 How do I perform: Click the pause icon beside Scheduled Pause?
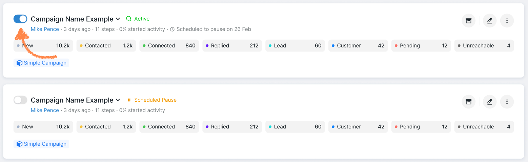(x=129, y=100)
